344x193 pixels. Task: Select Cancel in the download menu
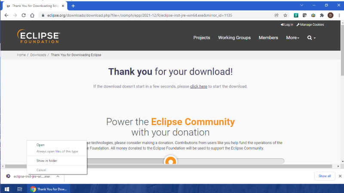click(57, 170)
